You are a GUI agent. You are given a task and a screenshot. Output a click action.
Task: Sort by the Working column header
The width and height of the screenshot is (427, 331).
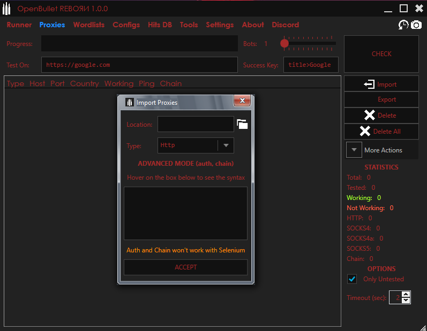[119, 83]
